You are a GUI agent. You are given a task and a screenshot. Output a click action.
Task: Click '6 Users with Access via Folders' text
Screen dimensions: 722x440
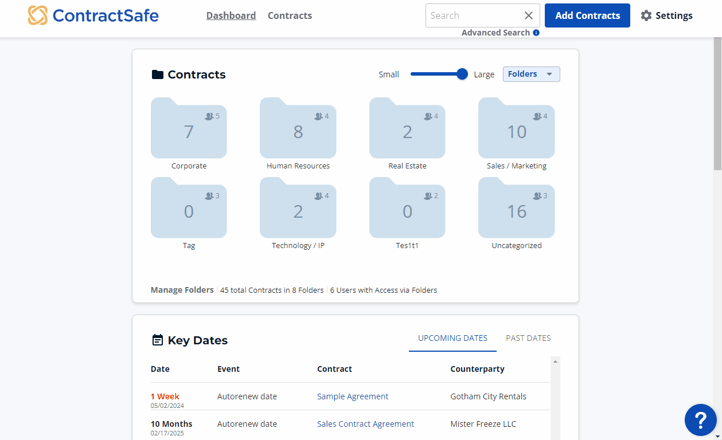(384, 290)
